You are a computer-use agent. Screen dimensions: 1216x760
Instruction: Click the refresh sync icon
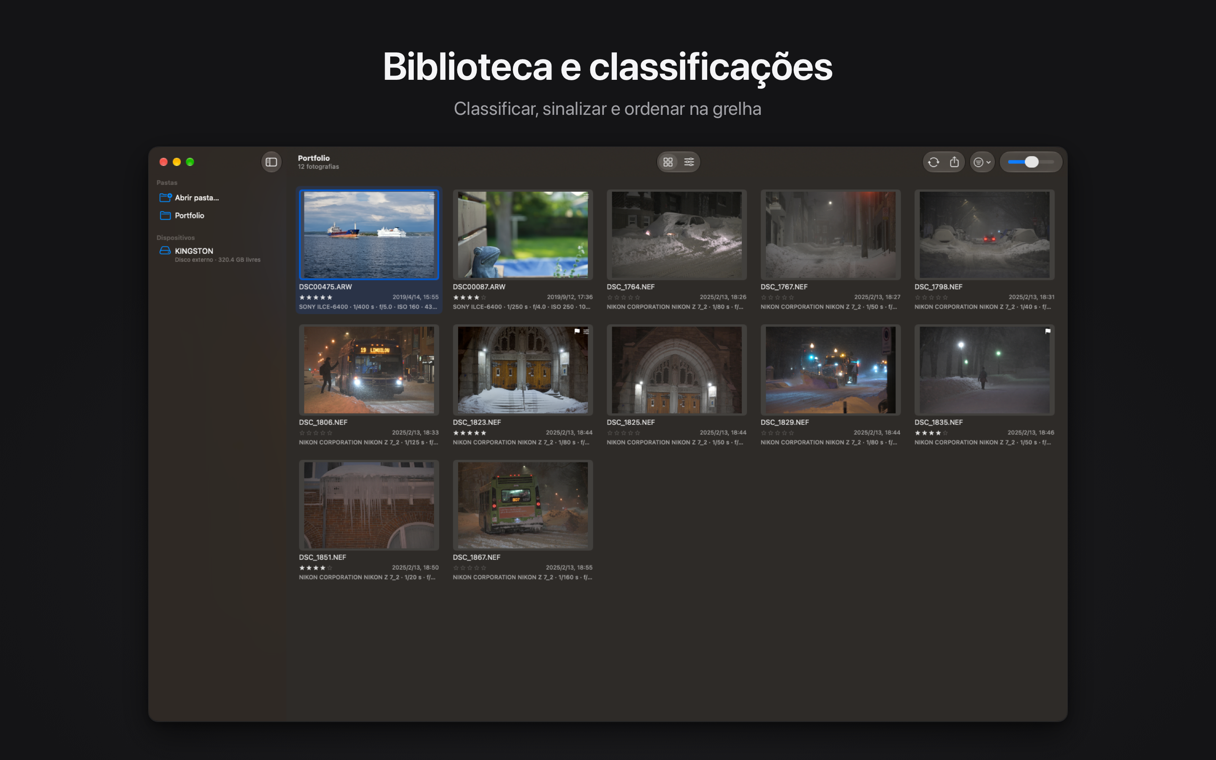coord(934,162)
